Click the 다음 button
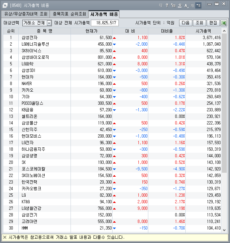230x243 pixels. tap(186, 23)
